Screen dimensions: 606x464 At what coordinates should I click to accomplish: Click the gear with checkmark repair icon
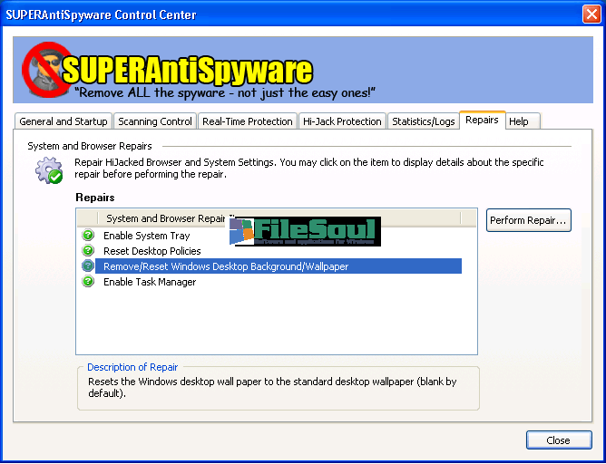click(x=49, y=170)
